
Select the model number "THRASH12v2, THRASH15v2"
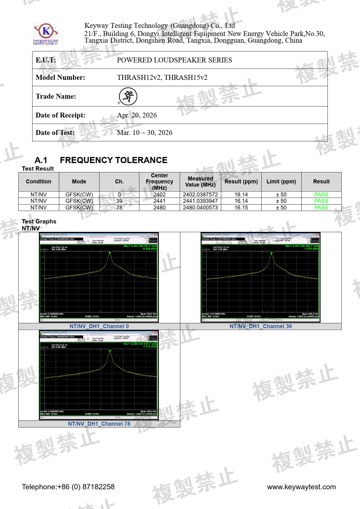click(162, 77)
